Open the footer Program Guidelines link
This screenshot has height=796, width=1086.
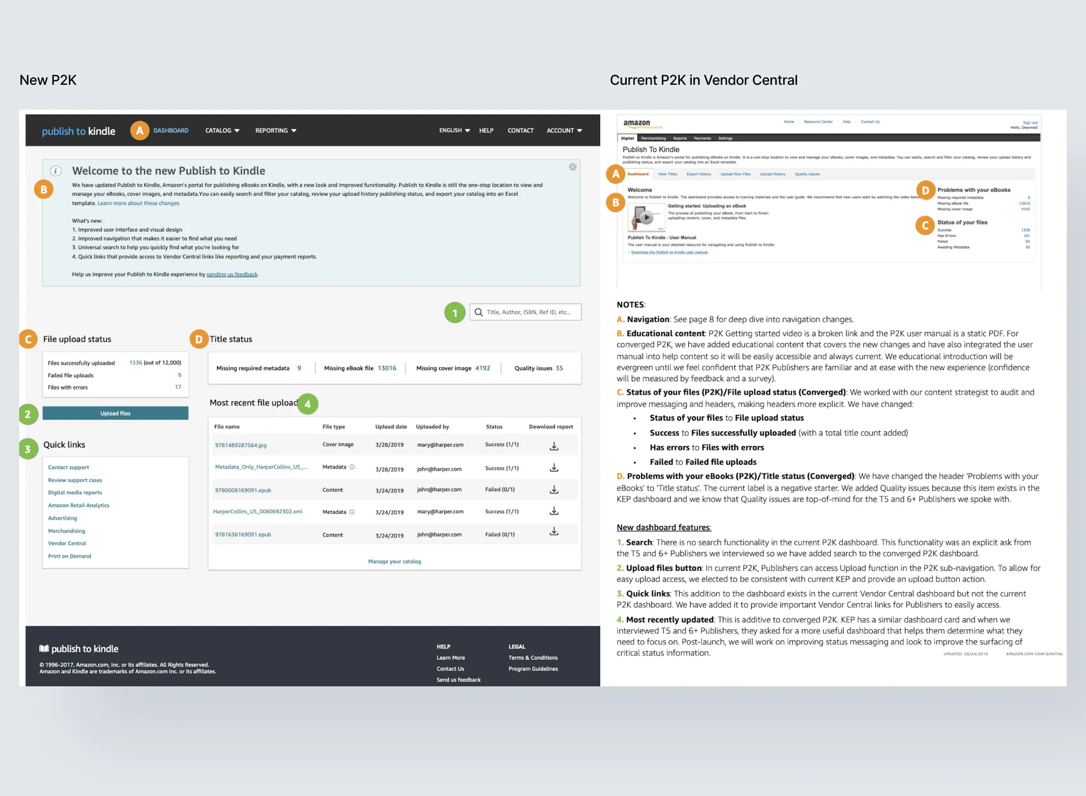(533, 669)
